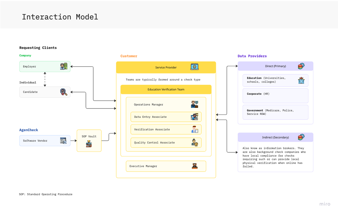
Task: Click the Quality Control Associate icon
Action: [x=195, y=142]
